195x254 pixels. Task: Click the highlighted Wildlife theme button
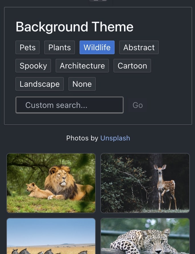(97, 47)
